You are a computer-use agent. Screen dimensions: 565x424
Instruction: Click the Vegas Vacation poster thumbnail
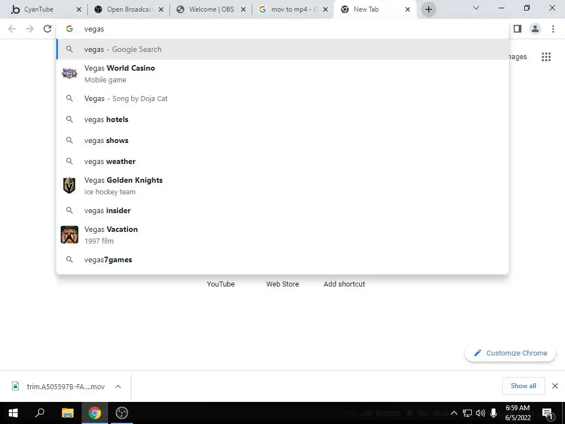click(x=70, y=235)
